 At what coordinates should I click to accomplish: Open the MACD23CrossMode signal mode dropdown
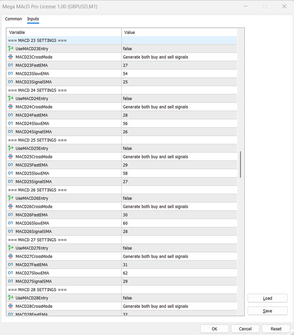tap(179, 57)
